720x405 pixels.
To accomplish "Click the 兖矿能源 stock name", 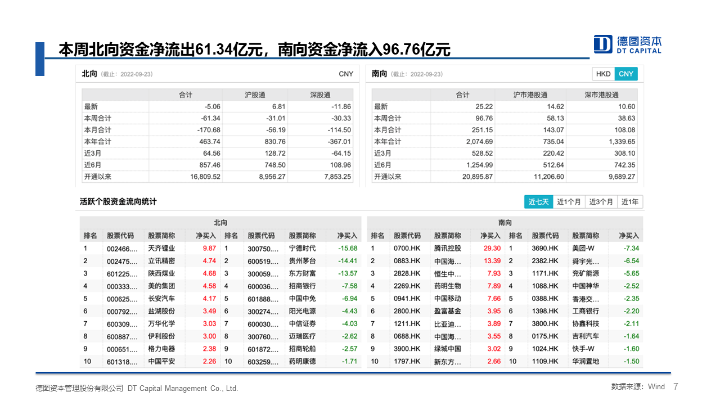I will tap(586, 273).
